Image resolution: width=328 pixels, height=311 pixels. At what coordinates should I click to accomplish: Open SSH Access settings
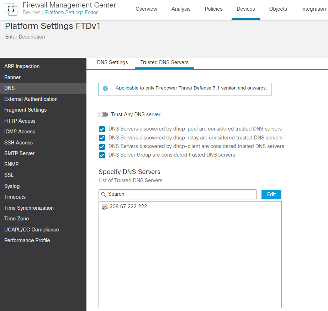click(18, 143)
